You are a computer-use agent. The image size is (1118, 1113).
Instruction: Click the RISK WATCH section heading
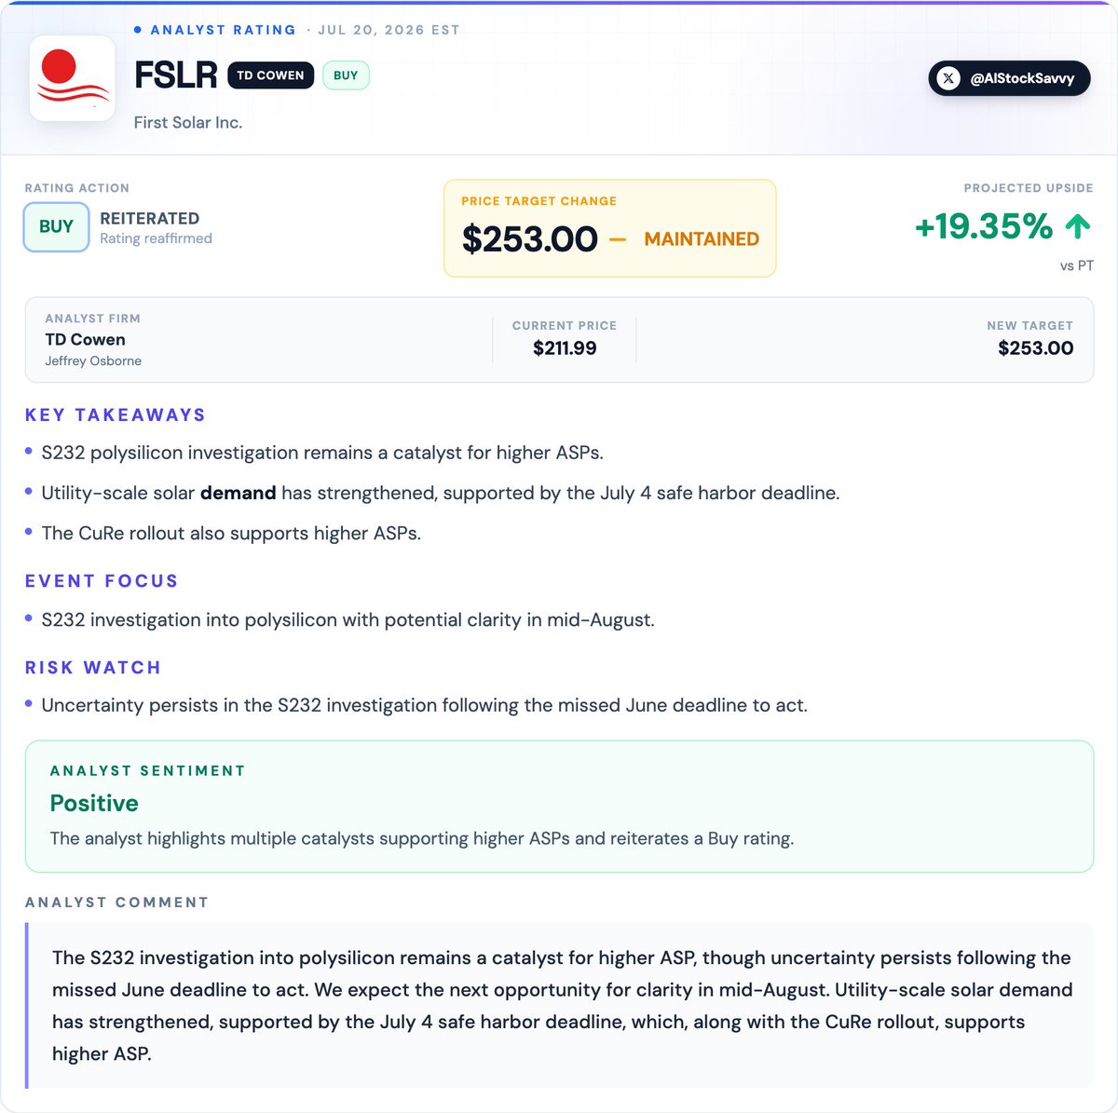(93, 668)
